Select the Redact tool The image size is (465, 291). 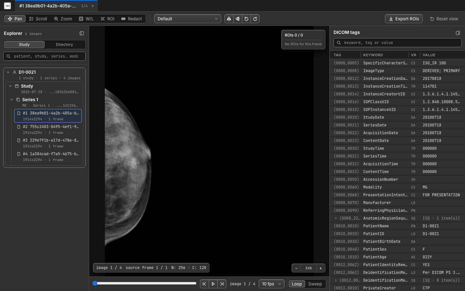(131, 19)
